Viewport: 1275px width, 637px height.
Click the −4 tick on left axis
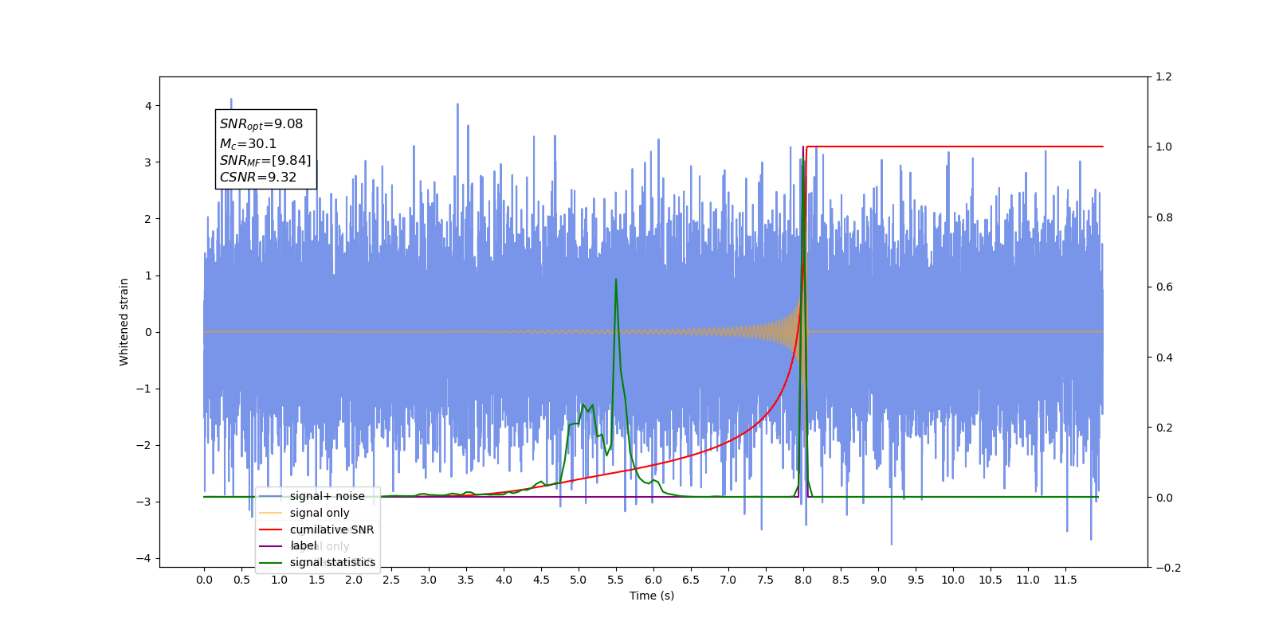[x=143, y=558]
